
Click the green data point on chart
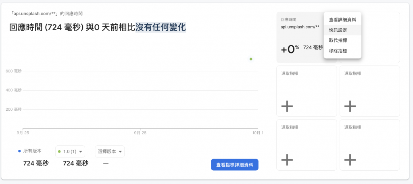(251, 59)
